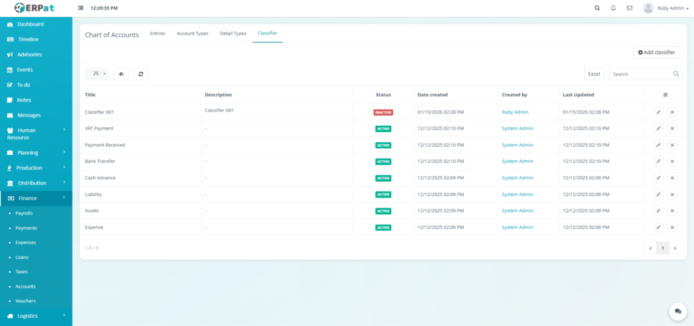Click the Add classifier button

pos(657,52)
